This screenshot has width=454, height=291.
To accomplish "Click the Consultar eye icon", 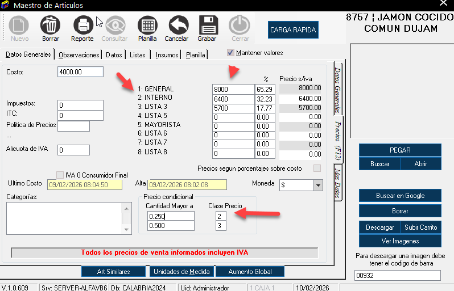I will [114, 26].
